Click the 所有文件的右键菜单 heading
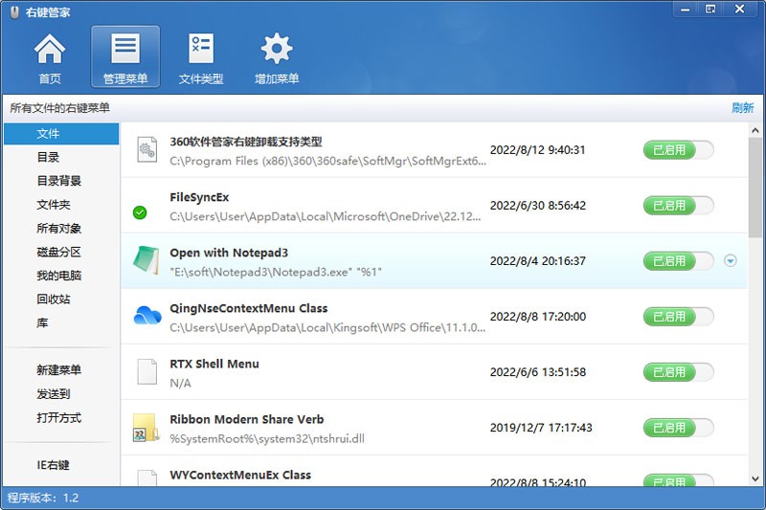The height and width of the screenshot is (510, 766). tap(59, 108)
